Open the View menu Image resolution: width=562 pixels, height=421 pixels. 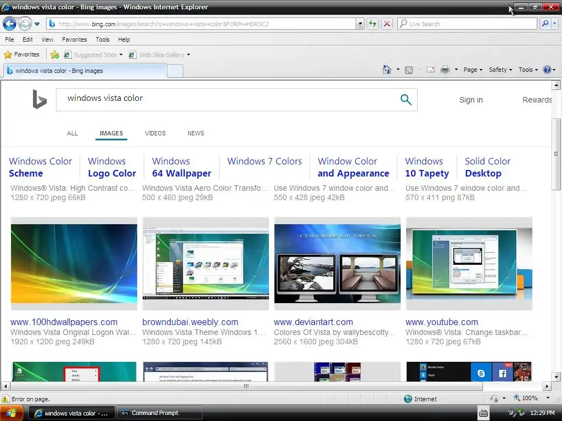(47, 39)
